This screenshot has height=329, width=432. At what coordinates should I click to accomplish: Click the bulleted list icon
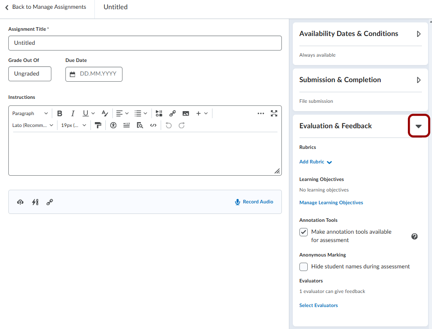click(138, 113)
